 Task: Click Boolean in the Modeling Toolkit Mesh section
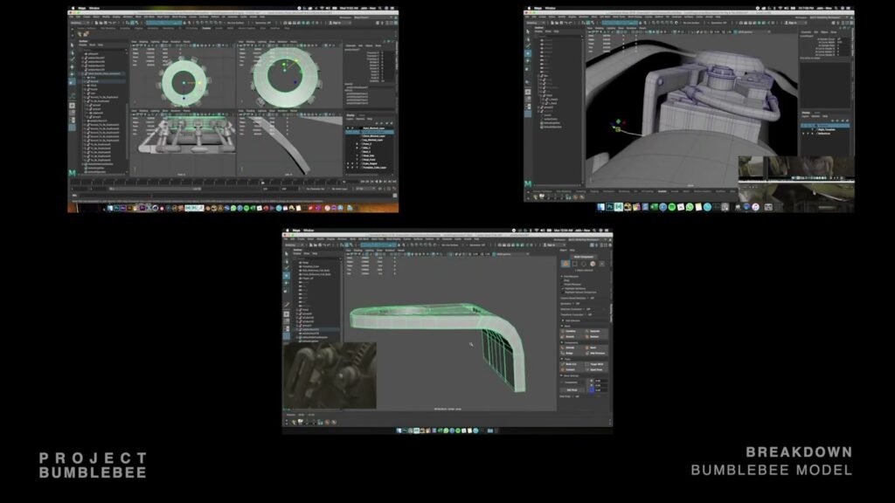(x=594, y=336)
